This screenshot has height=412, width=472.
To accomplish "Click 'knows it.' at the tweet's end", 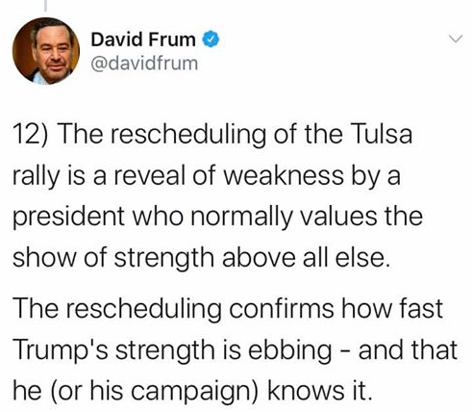I will pos(320,390).
